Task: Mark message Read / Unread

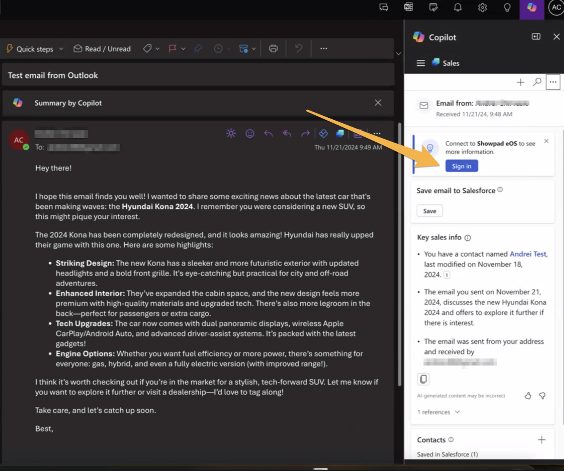Action: pos(102,49)
